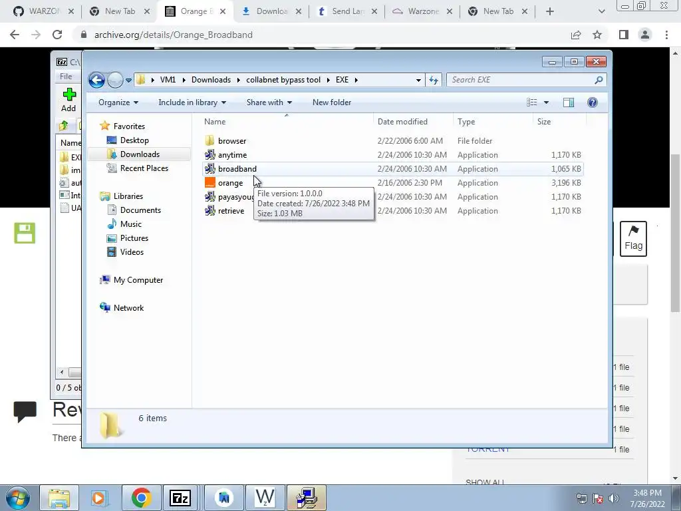The width and height of the screenshot is (681, 511).
Task: Open the Organize menu
Action: [118, 102]
